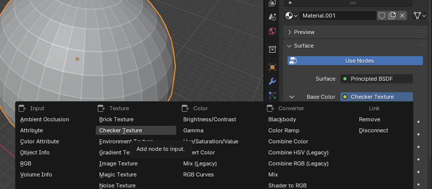The width and height of the screenshot is (432, 189).
Task: Open the Particles properties tab icon
Action: (x=272, y=95)
